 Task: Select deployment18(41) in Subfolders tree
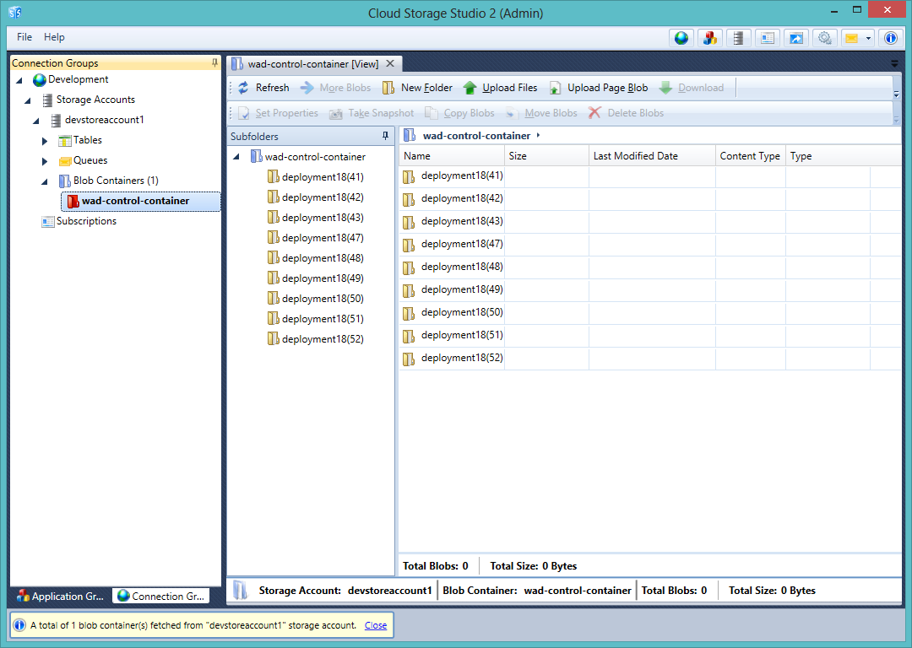[323, 177]
